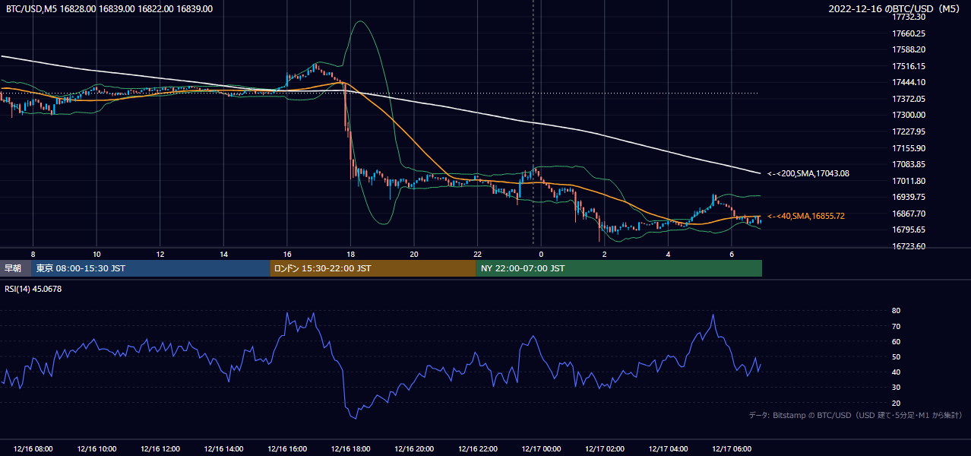This screenshot has width=971, height=456.
Task: Click the 東京 08:00-15:30 JST session bar
Action: [151, 268]
